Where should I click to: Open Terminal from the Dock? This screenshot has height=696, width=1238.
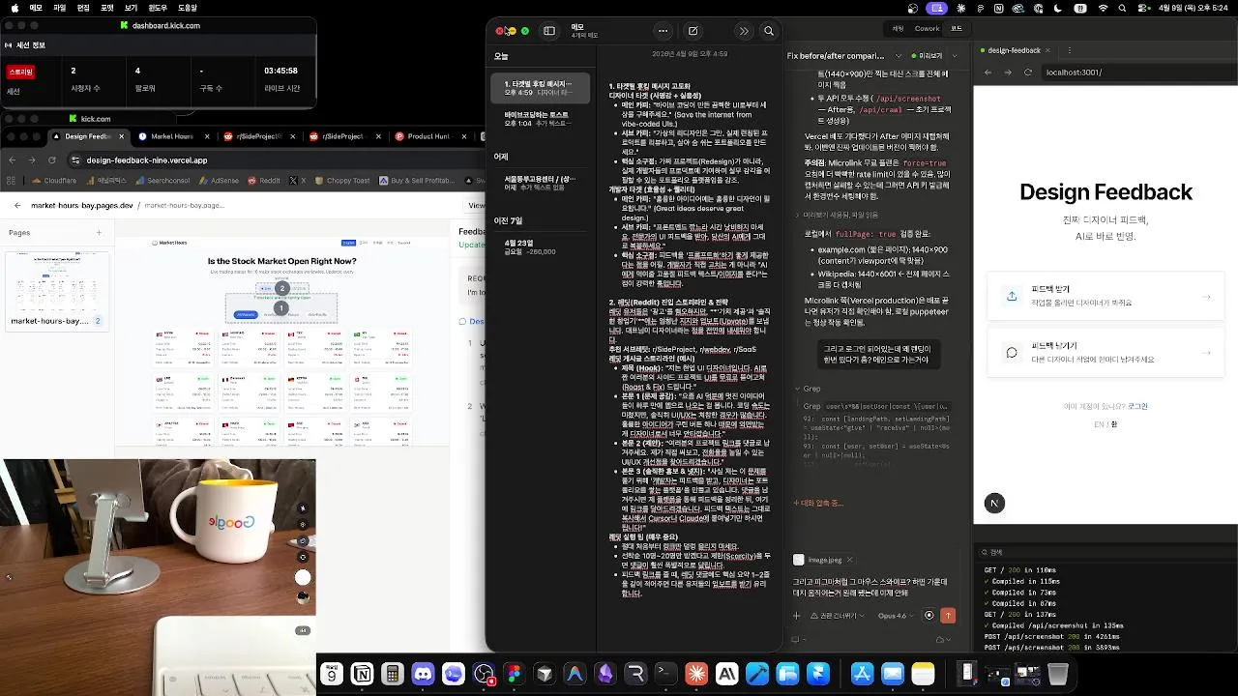665,674
